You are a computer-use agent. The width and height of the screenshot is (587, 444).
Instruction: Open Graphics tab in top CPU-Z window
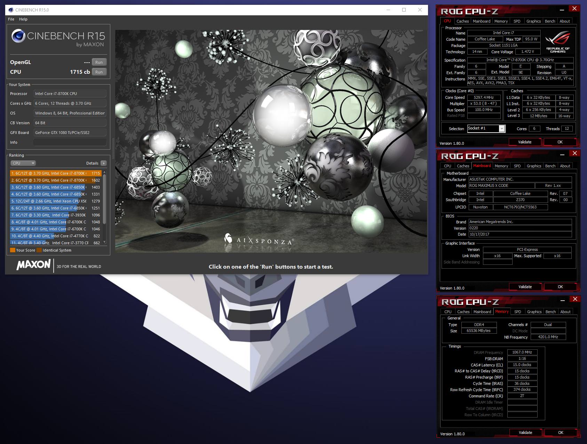pyautogui.click(x=533, y=21)
